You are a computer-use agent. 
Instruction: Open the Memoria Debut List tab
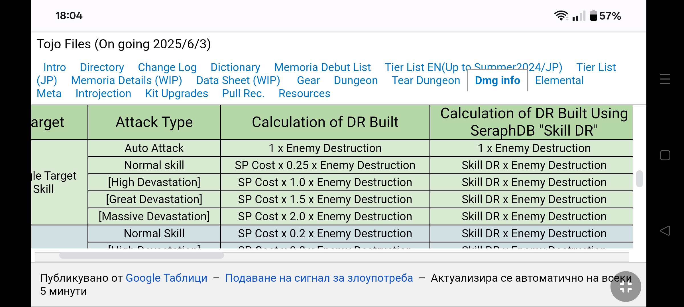coord(322,67)
